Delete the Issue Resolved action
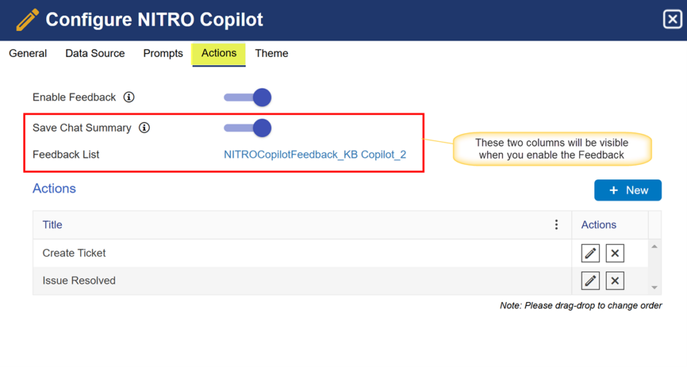Screen dimensions: 687x367 point(615,281)
